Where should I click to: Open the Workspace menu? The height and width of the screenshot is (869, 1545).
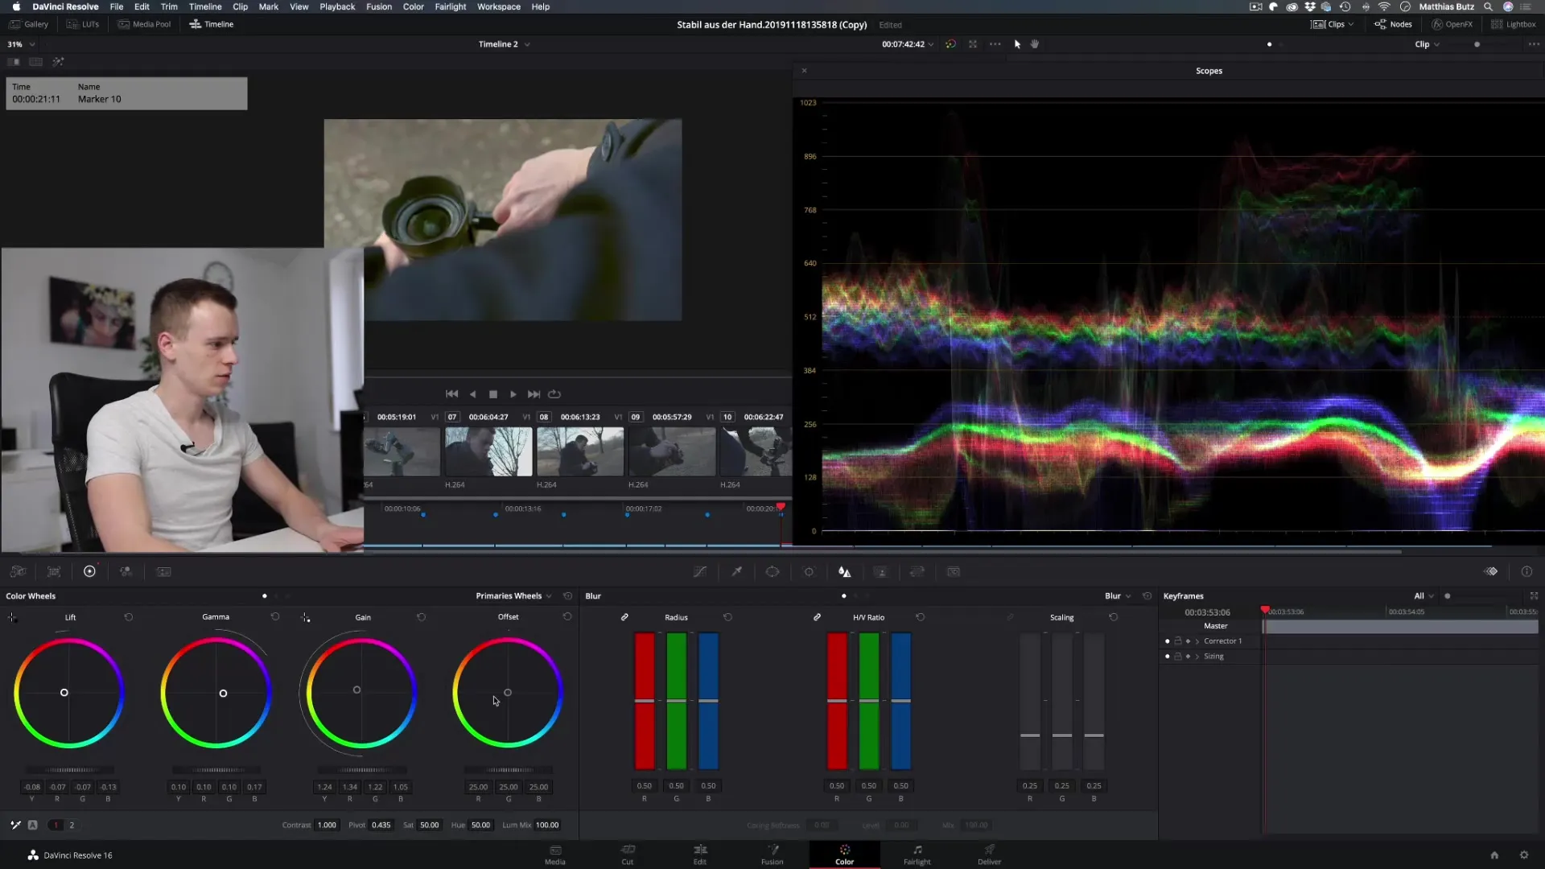pyautogui.click(x=499, y=6)
